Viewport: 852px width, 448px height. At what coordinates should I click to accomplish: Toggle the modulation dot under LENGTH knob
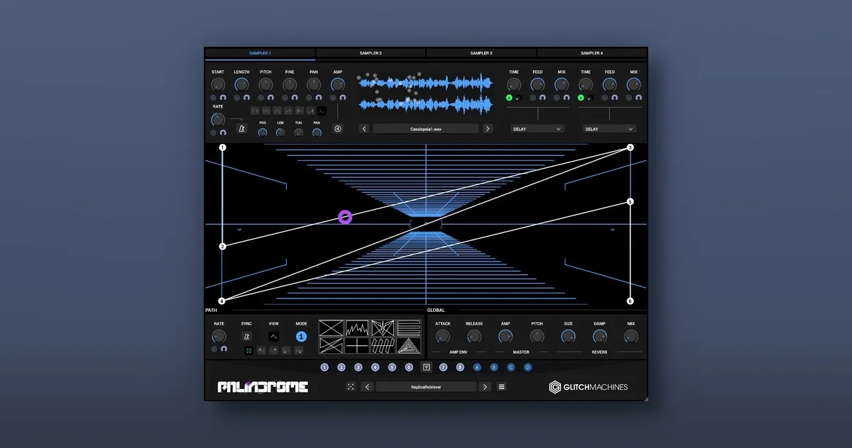237,98
